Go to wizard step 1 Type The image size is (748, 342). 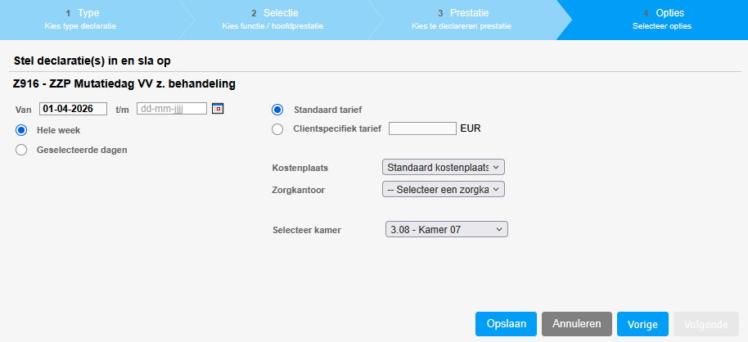coord(82,19)
